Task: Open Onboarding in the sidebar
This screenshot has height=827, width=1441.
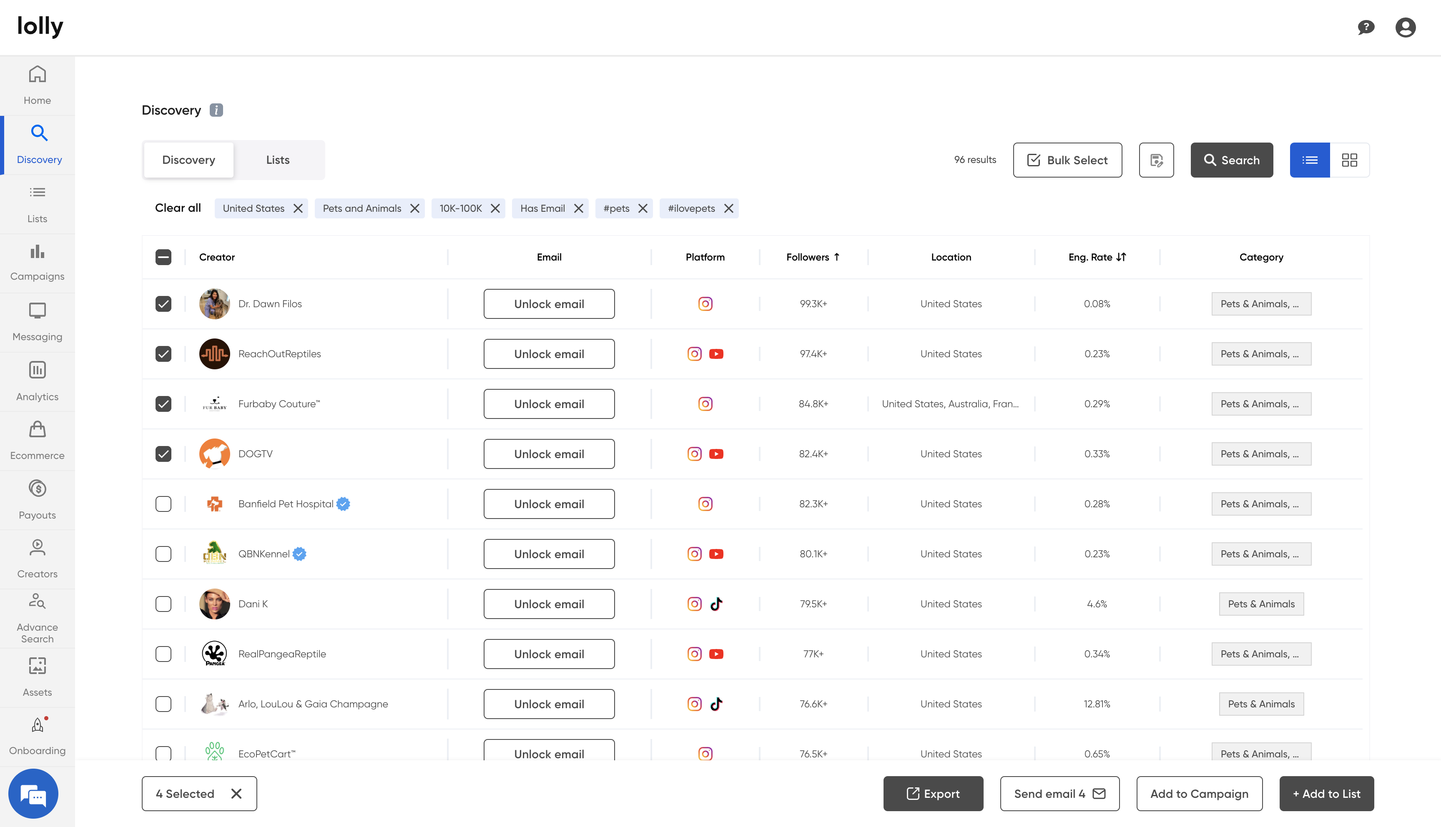Action: [x=38, y=737]
